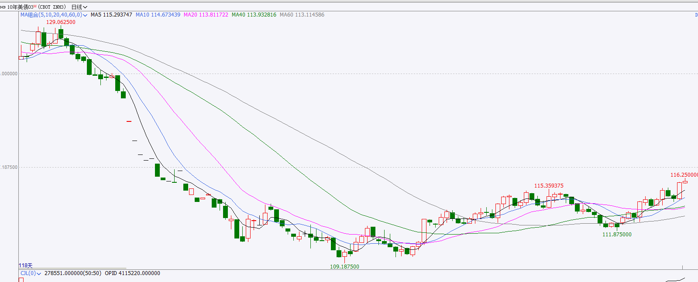Click the 129.062500 high price label
This screenshot has width=698, height=282.
pos(61,22)
